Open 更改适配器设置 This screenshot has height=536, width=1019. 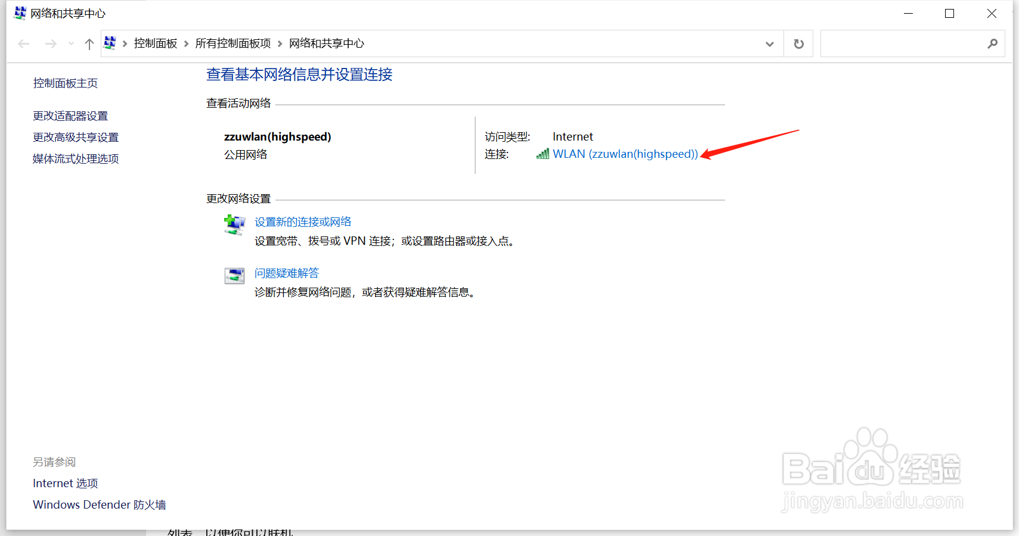click(70, 116)
